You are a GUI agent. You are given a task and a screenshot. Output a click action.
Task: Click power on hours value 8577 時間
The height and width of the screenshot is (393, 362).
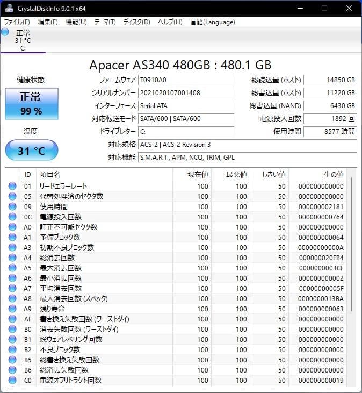coord(330,132)
